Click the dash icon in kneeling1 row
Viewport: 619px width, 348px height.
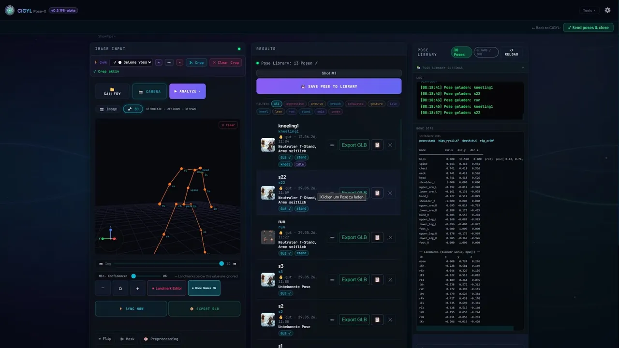click(x=332, y=145)
